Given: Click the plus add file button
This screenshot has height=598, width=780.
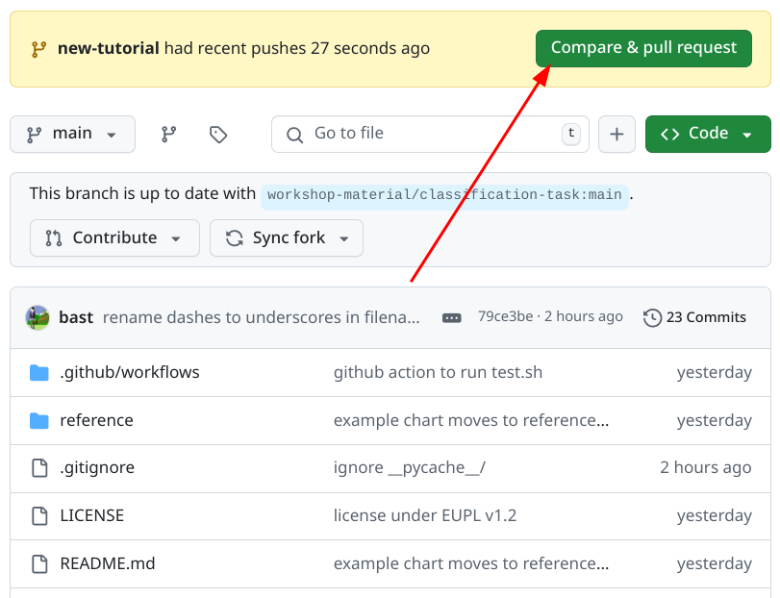Looking at the screenshot, I should 616,135.
